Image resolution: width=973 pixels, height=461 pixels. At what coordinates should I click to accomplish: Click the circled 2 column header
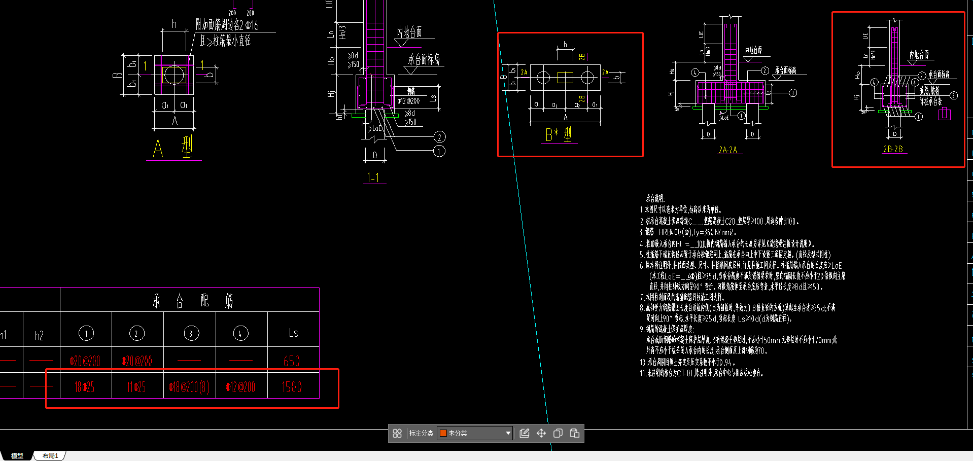tap(137, 333)
